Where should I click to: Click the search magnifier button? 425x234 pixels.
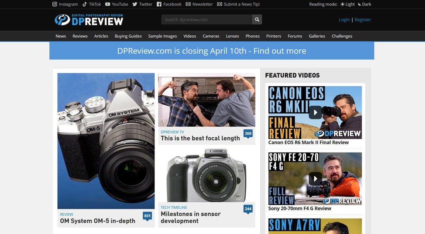(x=257, y=19)
